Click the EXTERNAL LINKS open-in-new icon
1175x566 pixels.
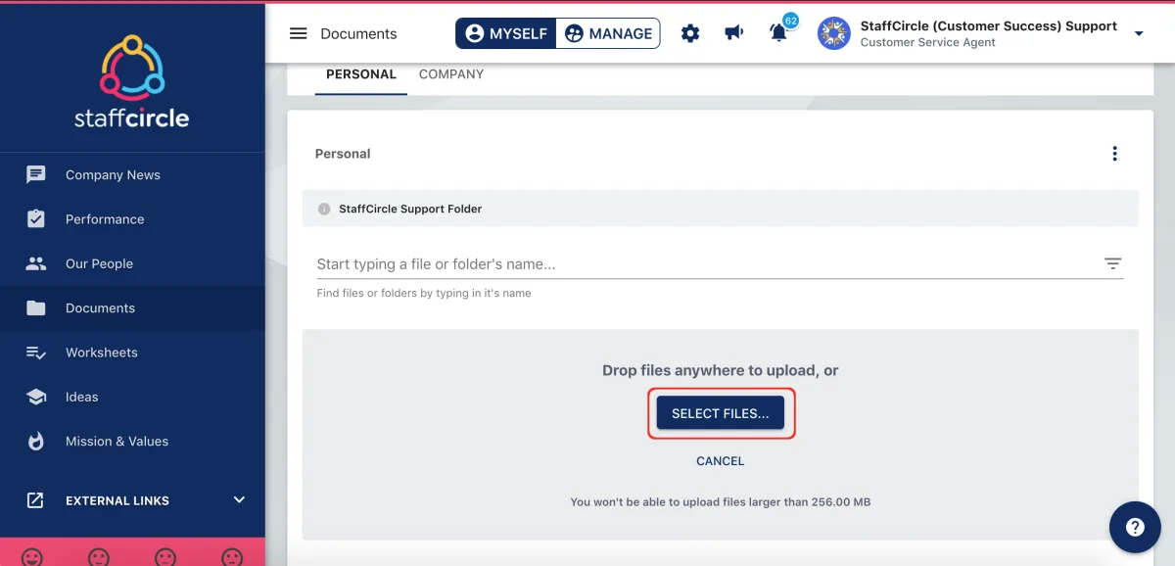pos(35,500)
